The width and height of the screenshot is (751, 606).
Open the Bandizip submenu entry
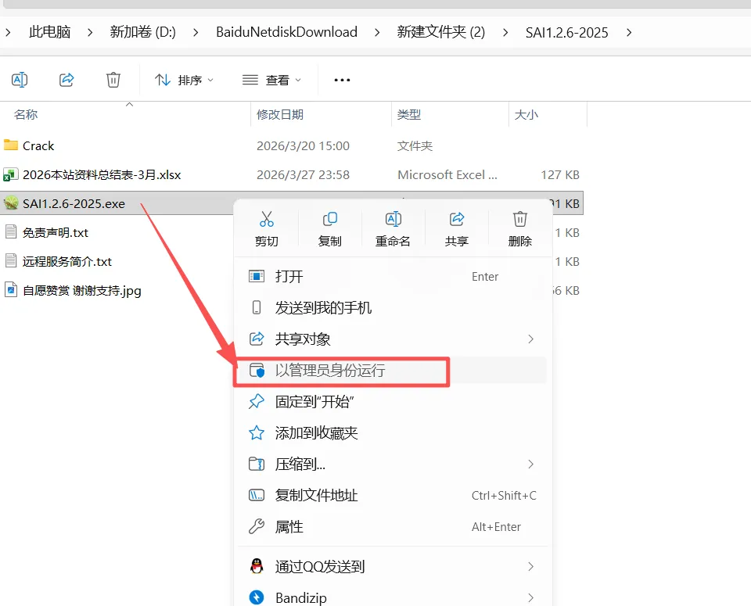click(392, 597)
